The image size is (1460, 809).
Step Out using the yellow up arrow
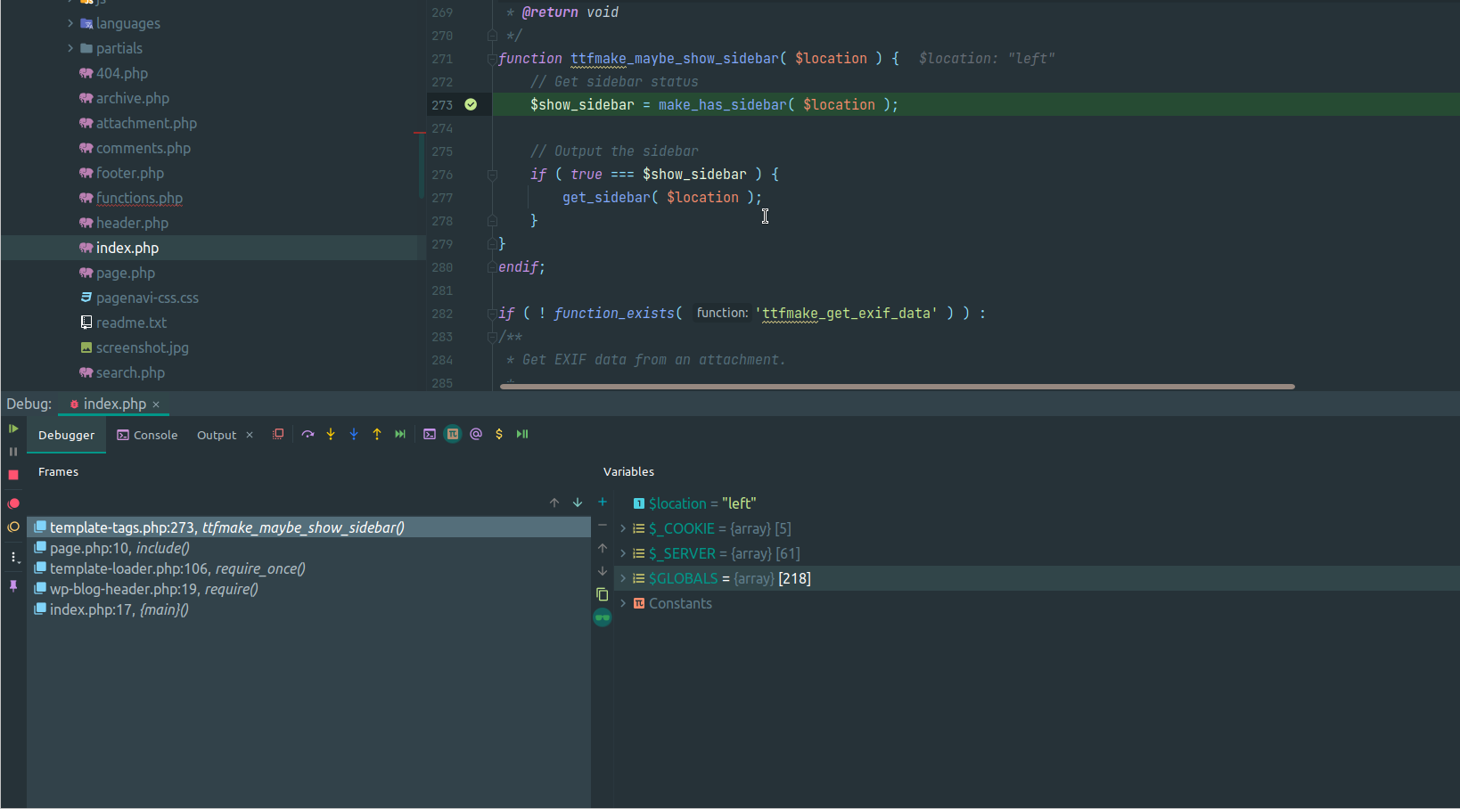point(377,434)
